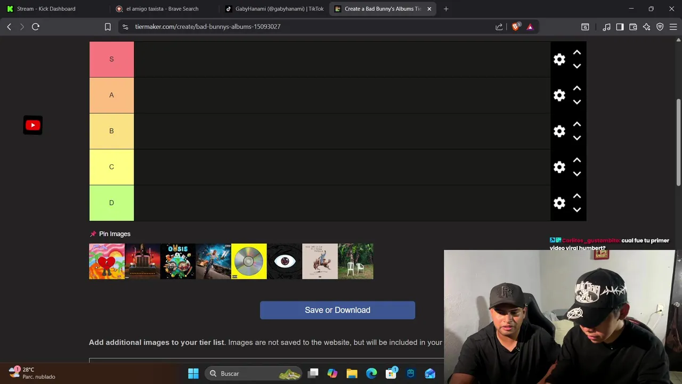Screen dimensions: 682x384
Task: Move tier S row down
Action: click(x=577, y=66)
